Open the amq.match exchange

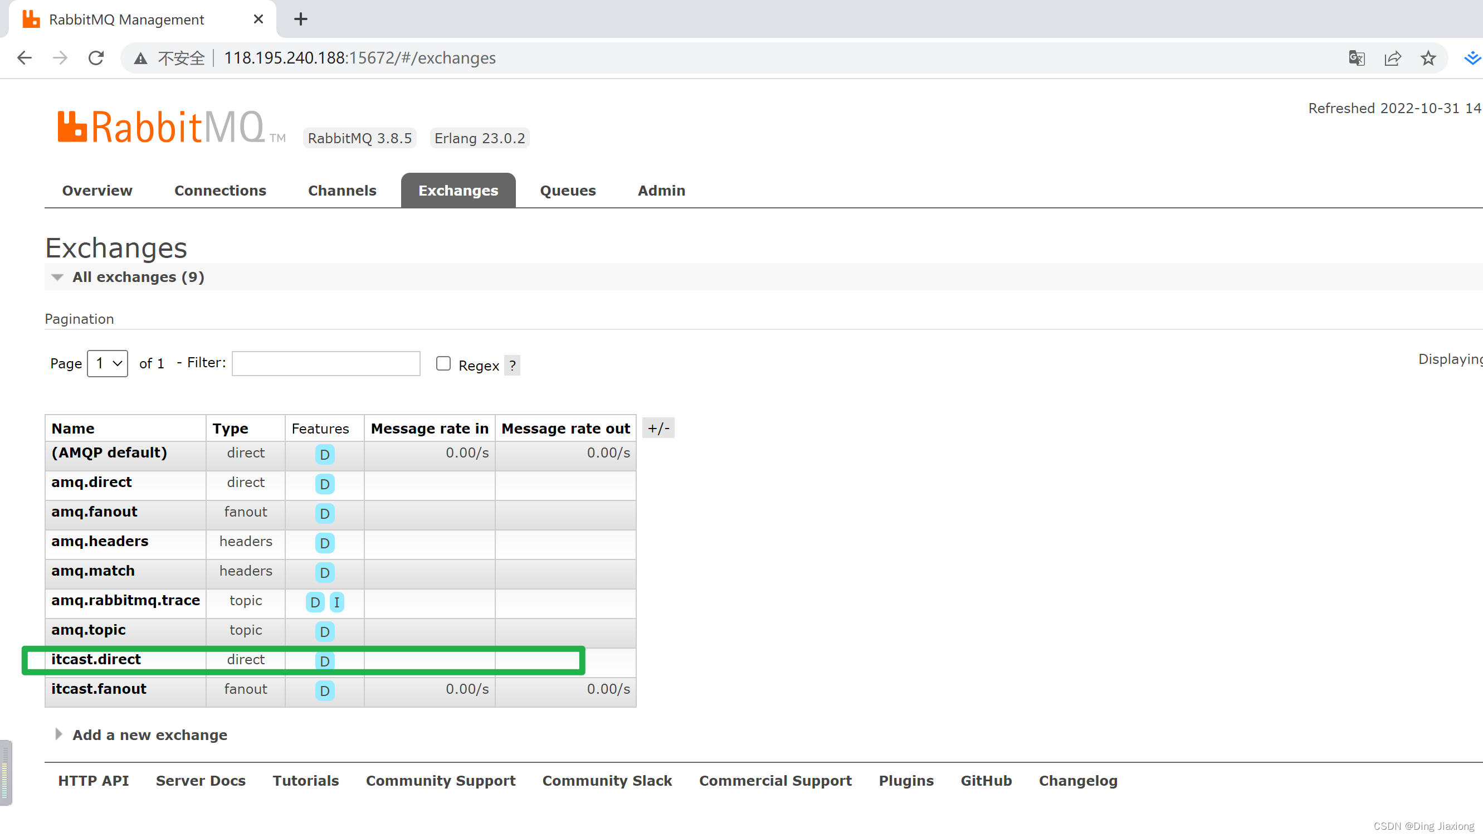[x=92, y=571]
